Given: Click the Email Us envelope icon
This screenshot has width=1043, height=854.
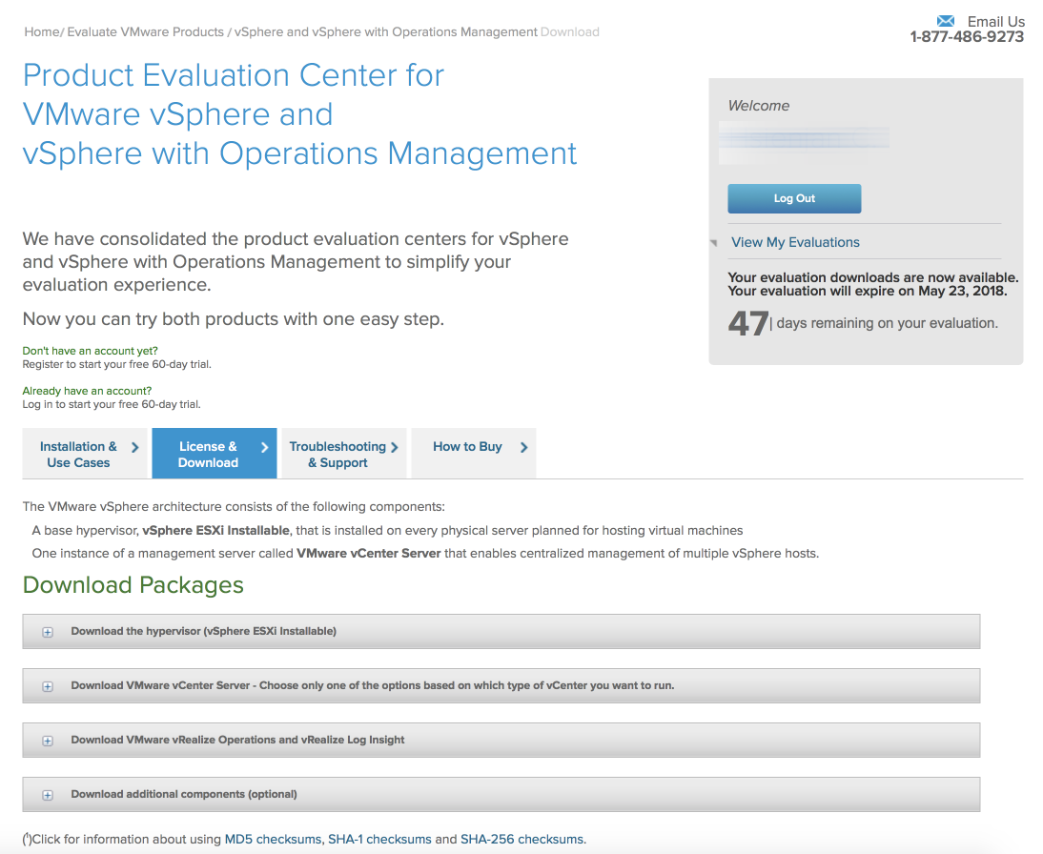Looking at the screenshot, I should point(945,21).
